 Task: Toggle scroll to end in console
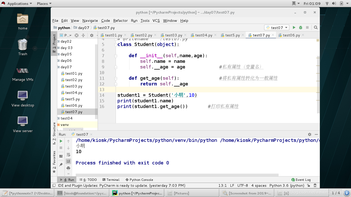68,161
